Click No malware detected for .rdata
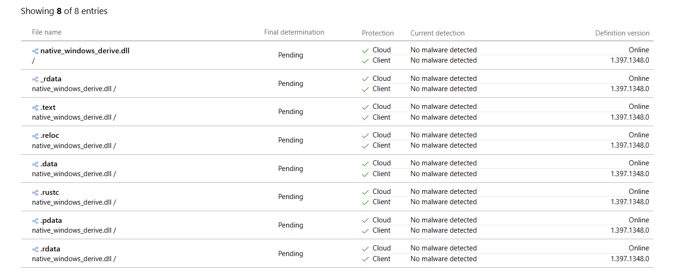The image size is (677, 278). pos(443,248)
